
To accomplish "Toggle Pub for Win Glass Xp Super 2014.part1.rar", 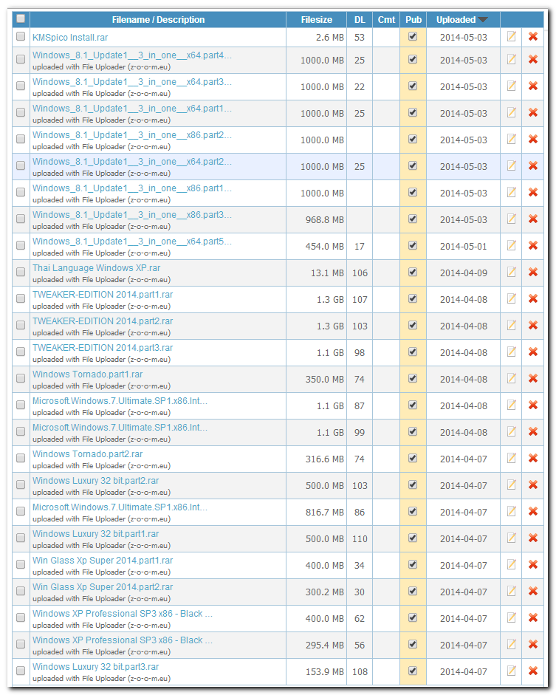I will coord(413,564).
